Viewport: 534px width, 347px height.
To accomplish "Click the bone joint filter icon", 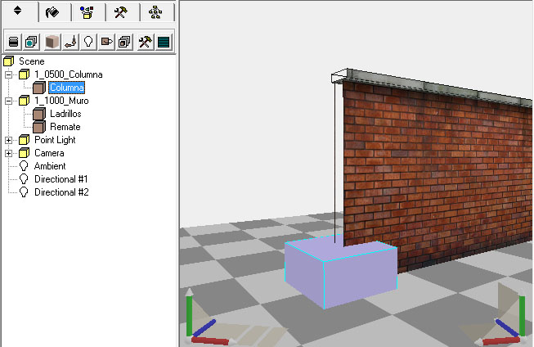I will [x=70, y=40].
